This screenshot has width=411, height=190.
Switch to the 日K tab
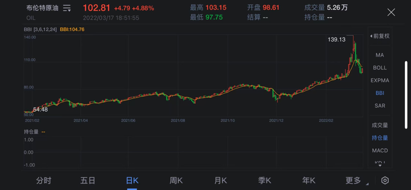click(132, 180)
